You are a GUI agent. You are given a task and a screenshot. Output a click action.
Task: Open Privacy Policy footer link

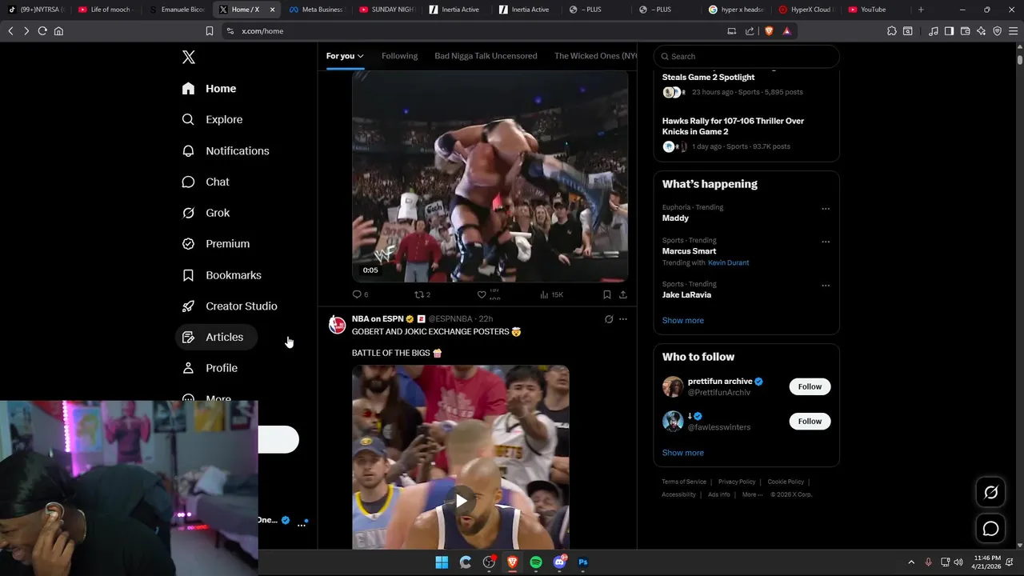click(737, 482)
